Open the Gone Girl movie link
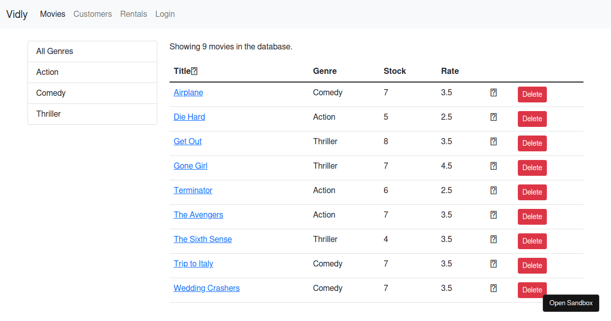This screenshot has height=321, width=611. click(x=190, y=166)
